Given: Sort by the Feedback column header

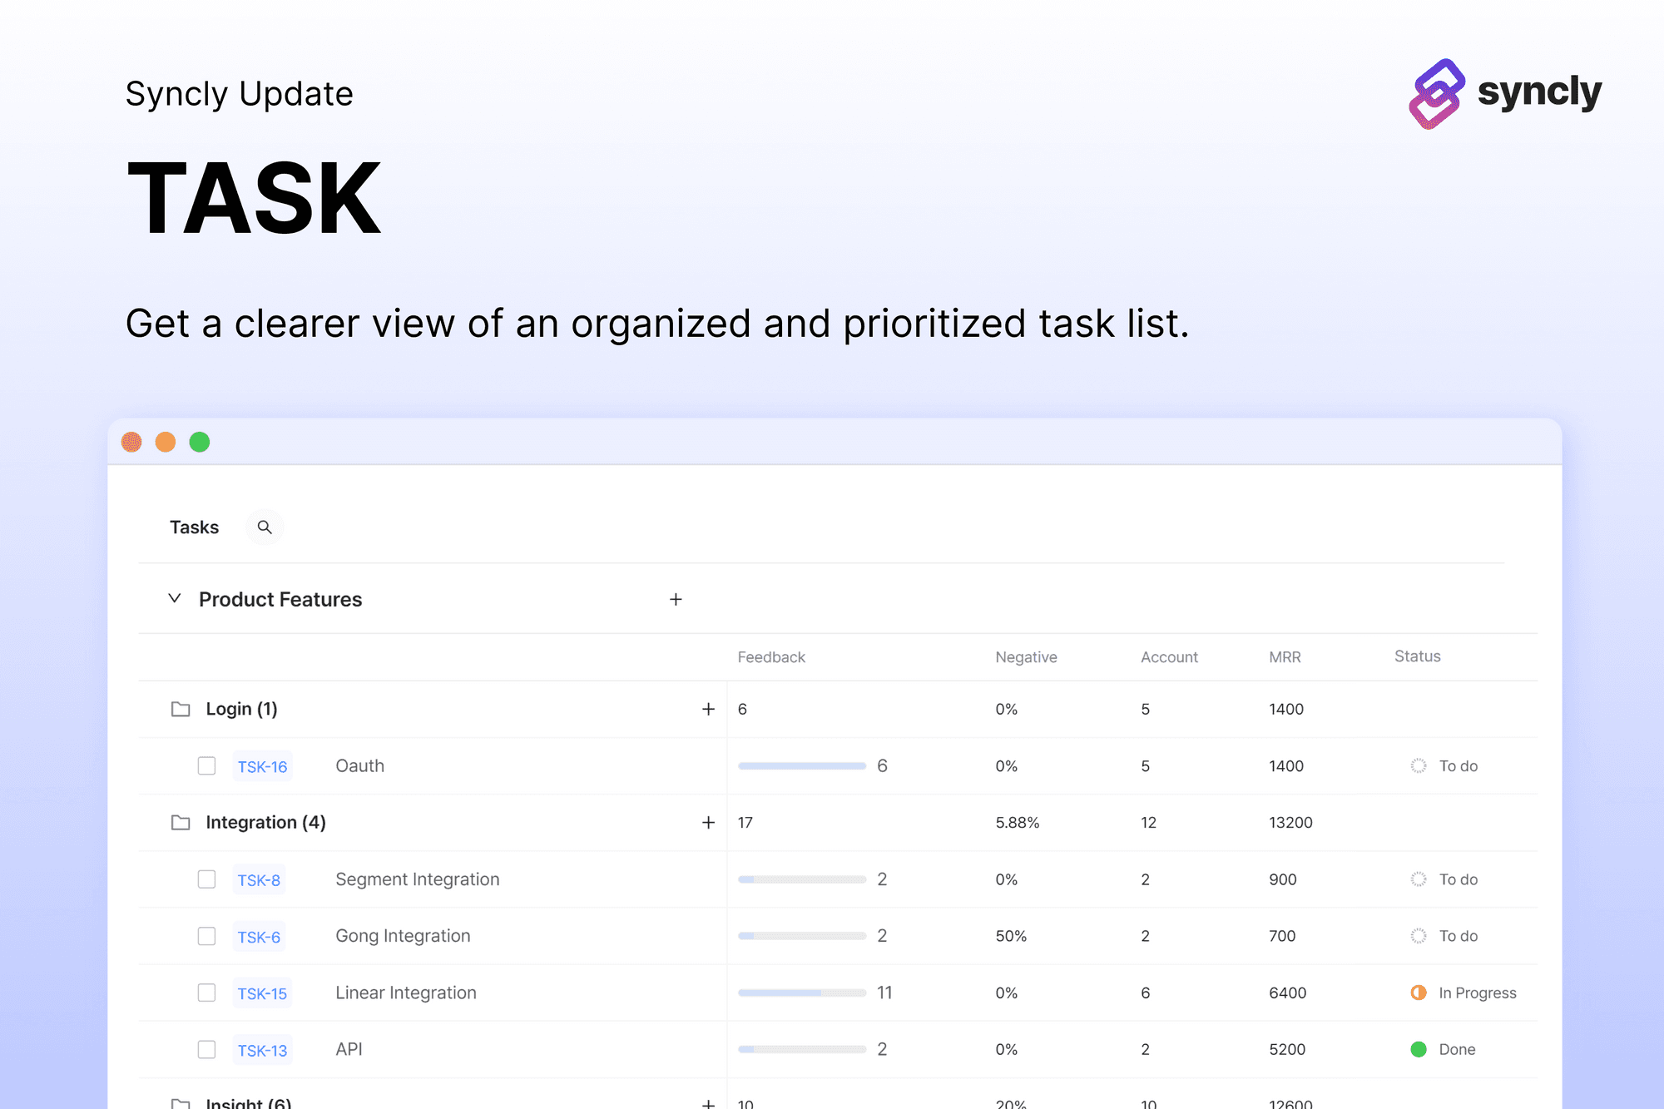Looking at the screenshot, I should coord(771,657).
